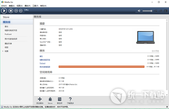This screenshot has height=109, width=169.
Task: Open the 视图(V) menu
Action: (x=19, y=6)
